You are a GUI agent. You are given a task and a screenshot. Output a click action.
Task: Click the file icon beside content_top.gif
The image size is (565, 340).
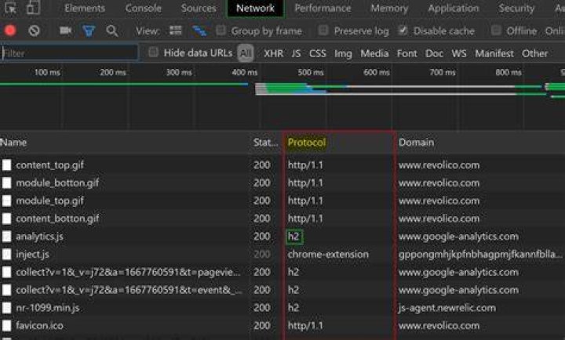click(6, 165)
